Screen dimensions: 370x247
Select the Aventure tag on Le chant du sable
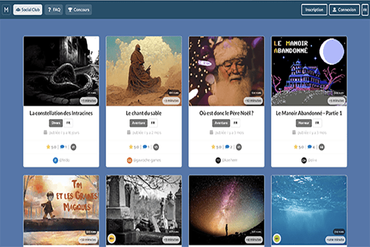pos(139,123)
